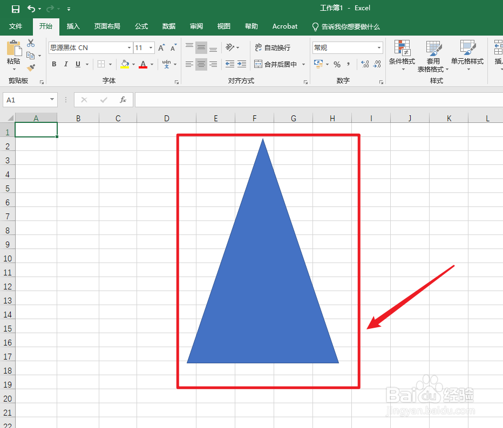Viewport: 503px width, 428px height.
Task: Open 对齐方式 alignment dialog launcher
Action: [x=305, y=82]
